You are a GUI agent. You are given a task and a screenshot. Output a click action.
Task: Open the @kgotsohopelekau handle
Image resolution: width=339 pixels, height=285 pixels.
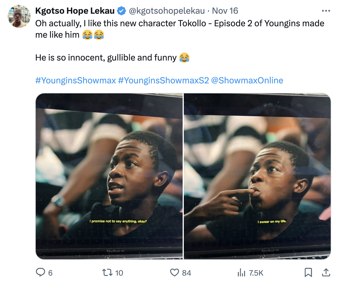coord(167,11)
